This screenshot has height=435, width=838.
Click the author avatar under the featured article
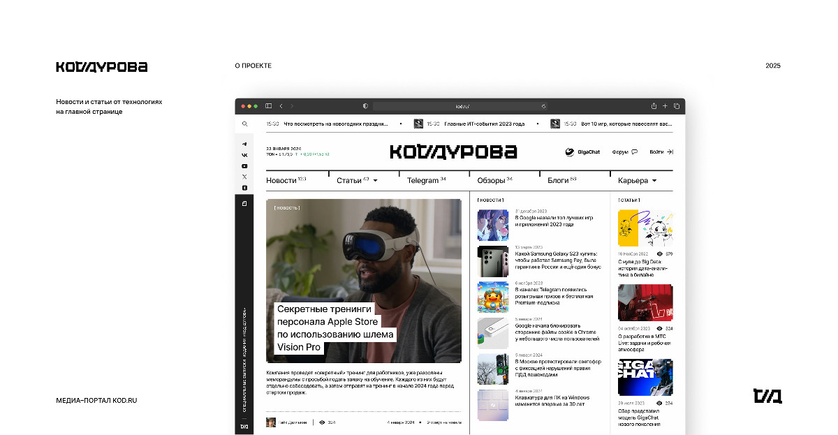point(271,422)
